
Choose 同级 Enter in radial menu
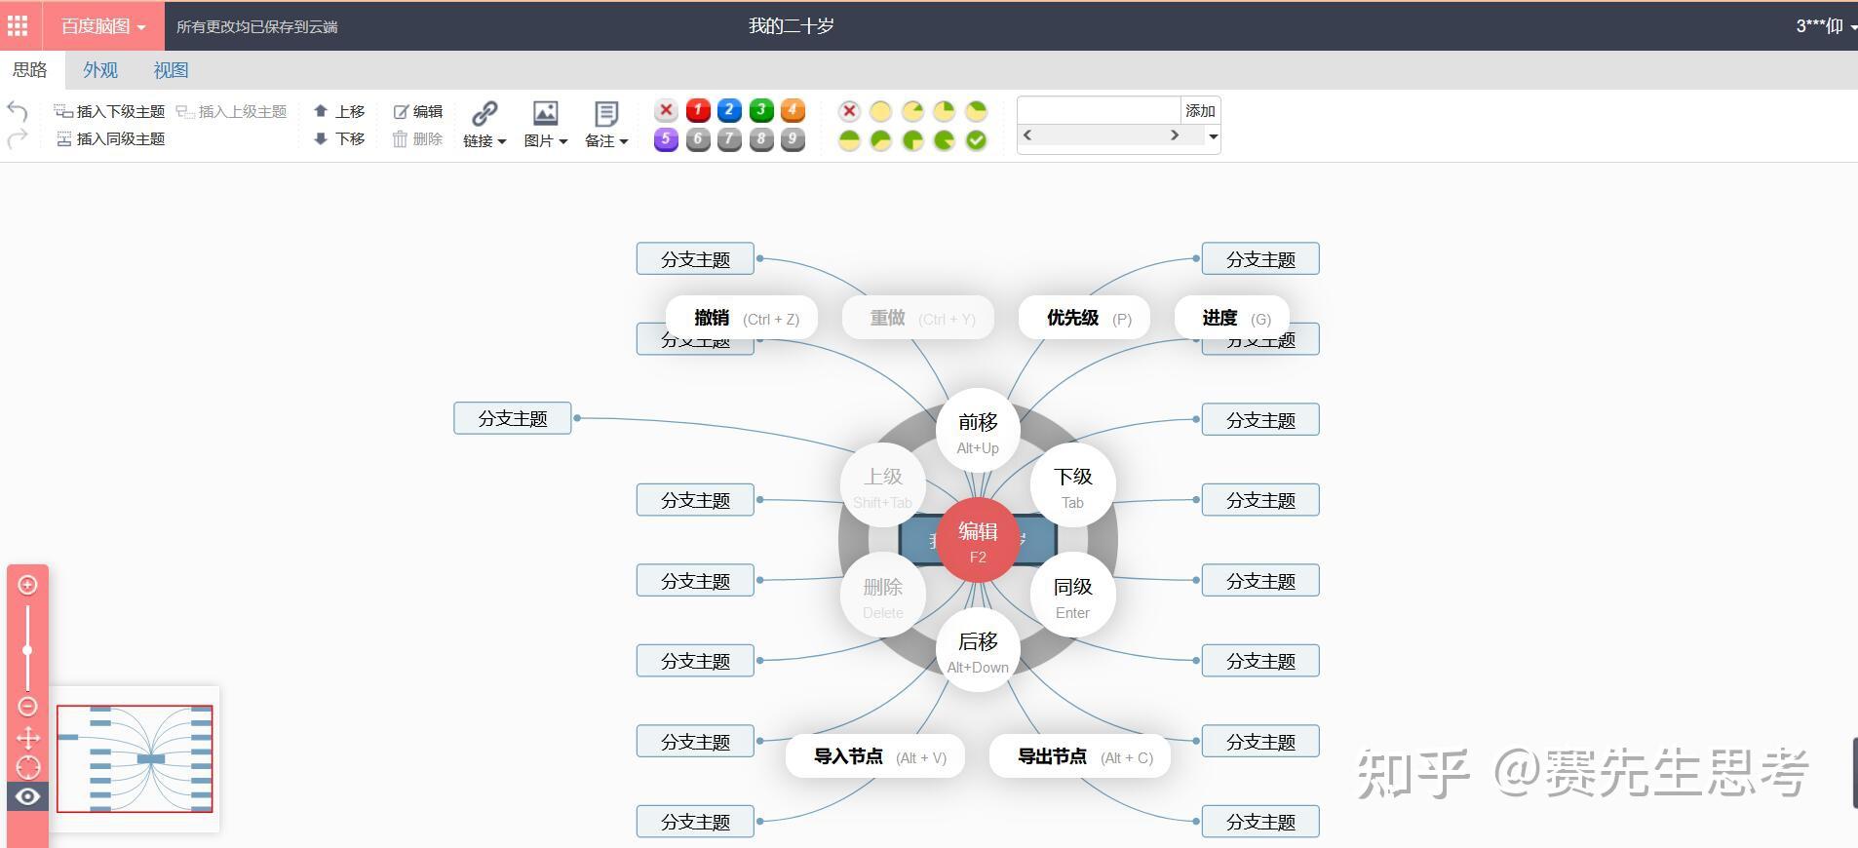[1072, 596]
